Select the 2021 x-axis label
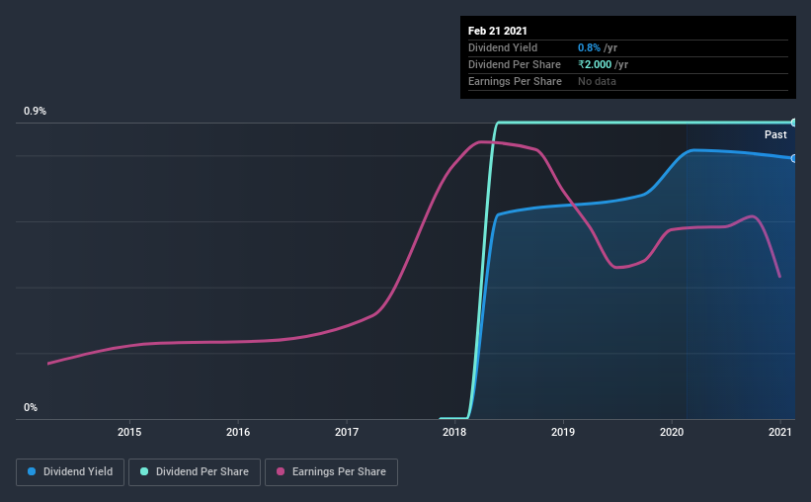The image size is (811, 502). pyautogui.click(x=780, y=432)
